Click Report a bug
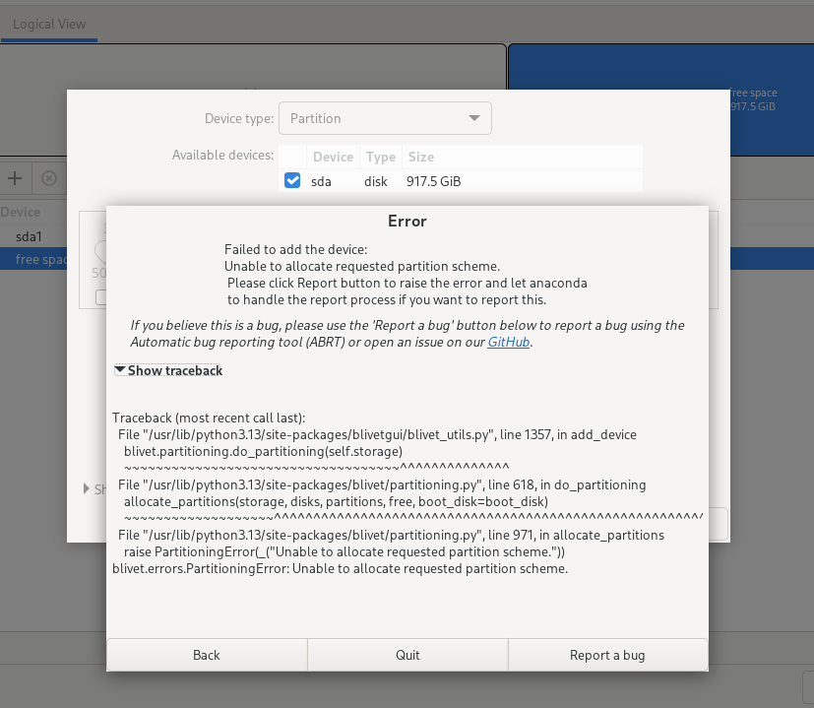Screen dimensions: 814x708 tap(607, 654)
